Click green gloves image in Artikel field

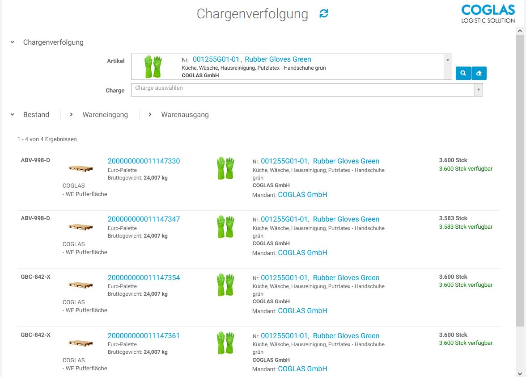coord(153,67)
